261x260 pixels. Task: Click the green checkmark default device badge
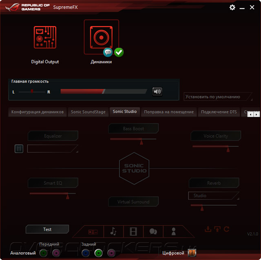click(119, 52)
